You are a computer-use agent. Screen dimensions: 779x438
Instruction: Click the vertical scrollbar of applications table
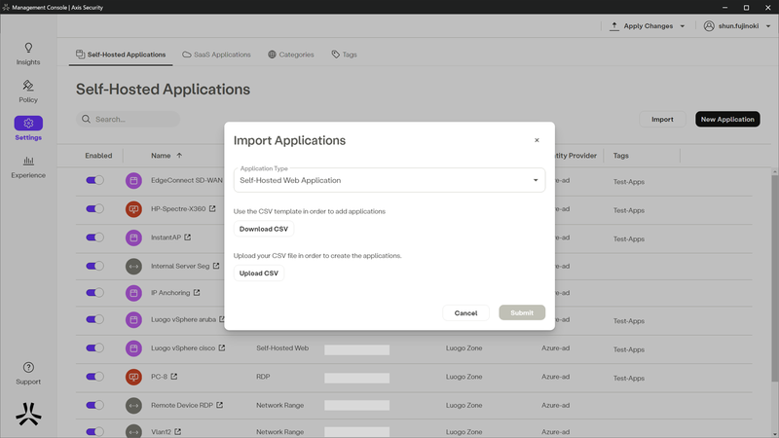coord(774,277)
